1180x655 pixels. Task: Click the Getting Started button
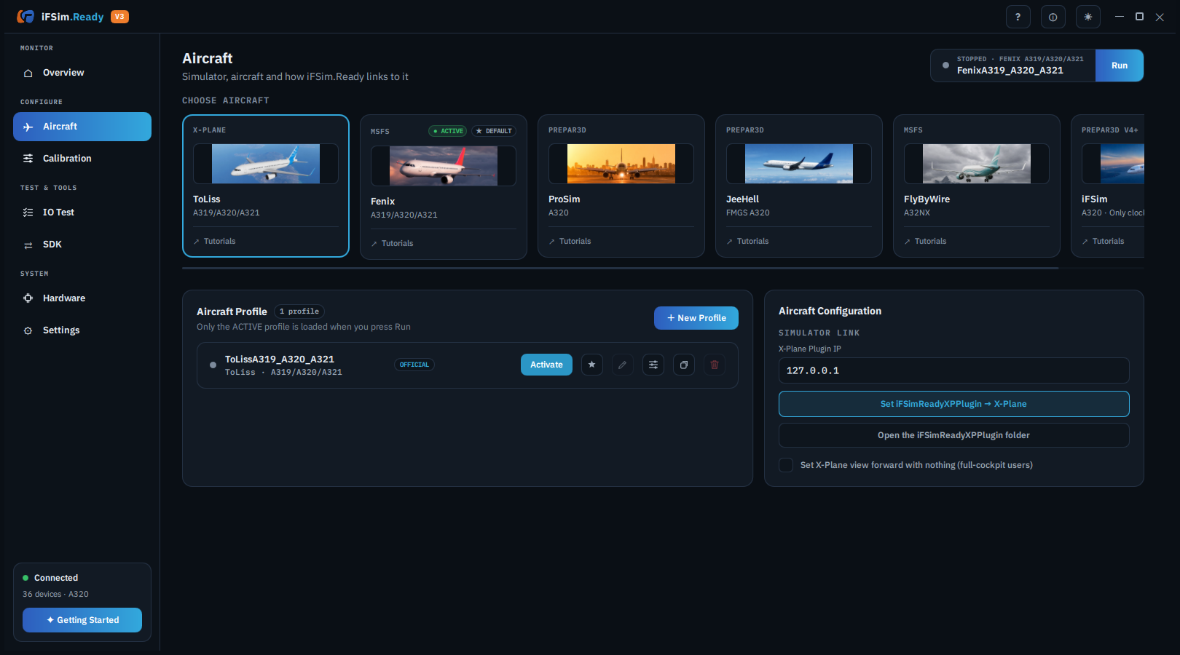click(82, 620)
